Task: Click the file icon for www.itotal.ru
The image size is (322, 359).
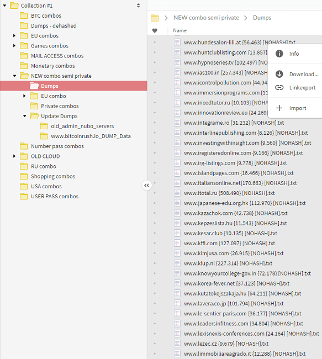Action: coord(177,193)
